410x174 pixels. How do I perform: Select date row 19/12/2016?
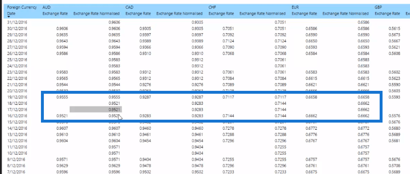pyautogui.click(x=17, y=97)
